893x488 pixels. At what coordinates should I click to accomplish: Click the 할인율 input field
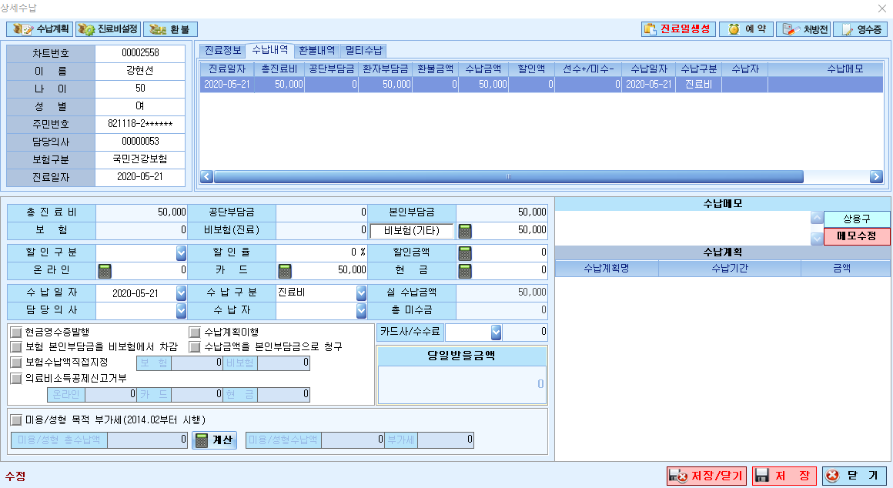click(321, 252)
